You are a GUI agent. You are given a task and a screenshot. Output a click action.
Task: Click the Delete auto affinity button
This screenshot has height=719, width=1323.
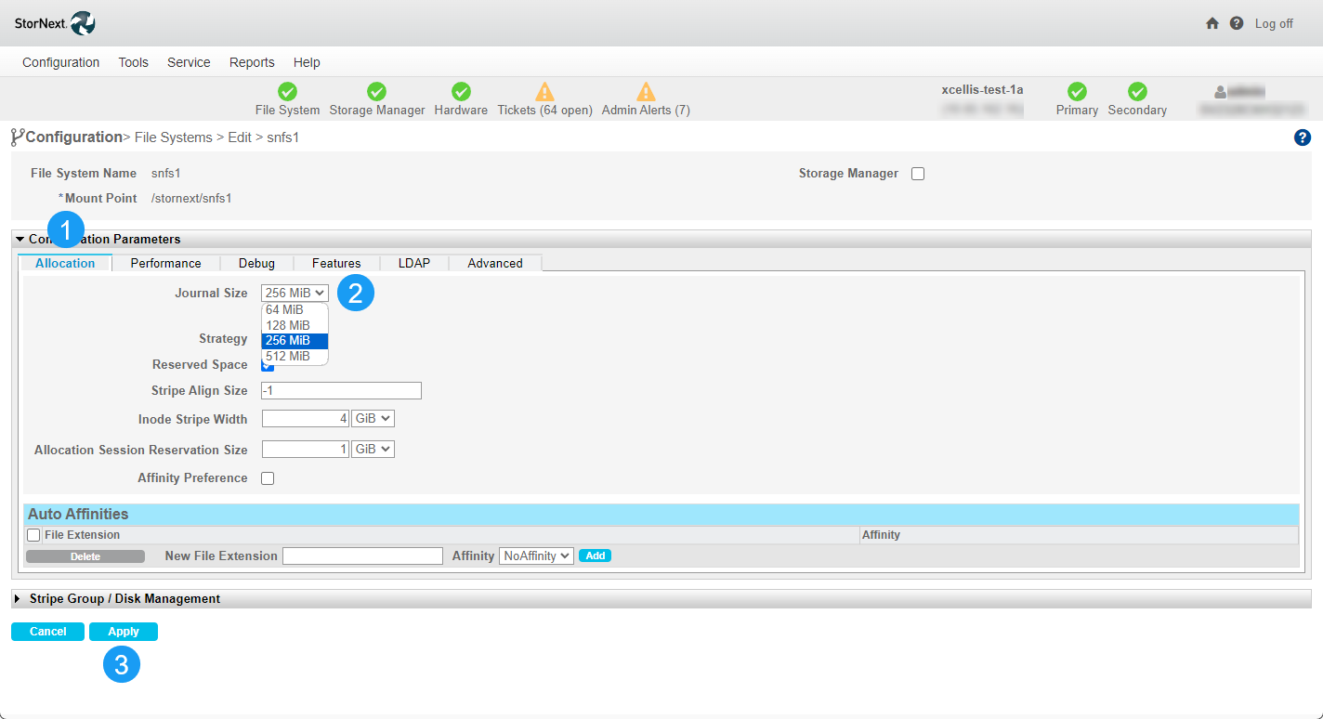[x=85, y=556]
